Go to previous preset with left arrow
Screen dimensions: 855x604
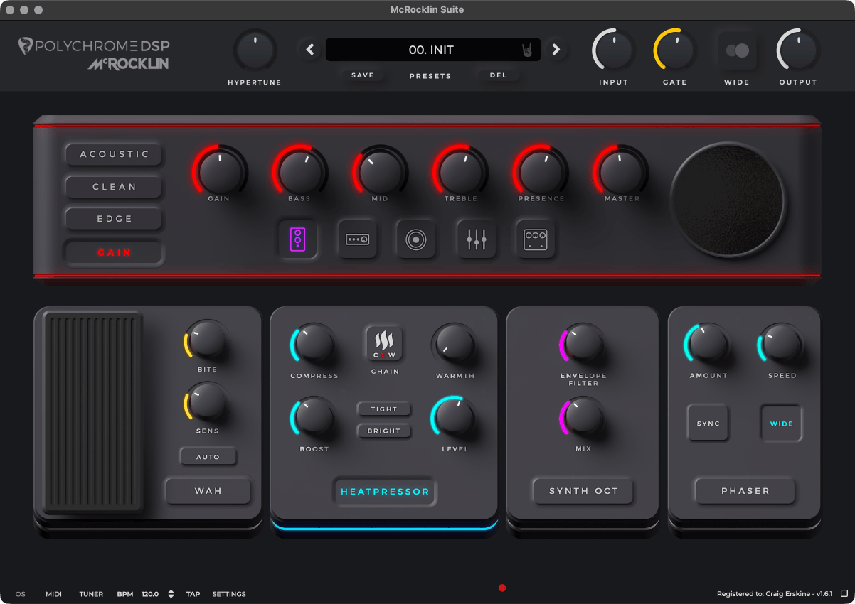point(310,50)
